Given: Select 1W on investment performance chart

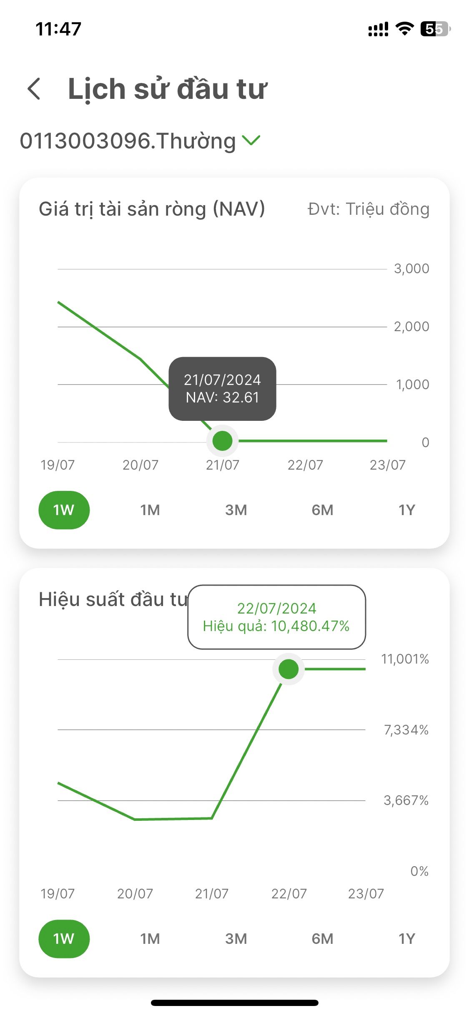Looking at the screenshot, I should click(x=64, y=938).
